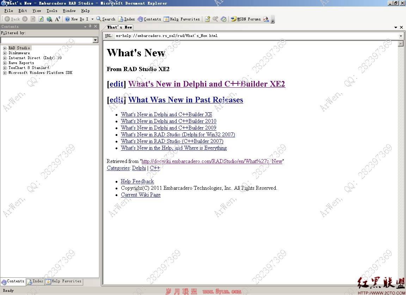
Task: Open the docwiki.embarcadero.com Retrieved from link
Action: (212, 161)
